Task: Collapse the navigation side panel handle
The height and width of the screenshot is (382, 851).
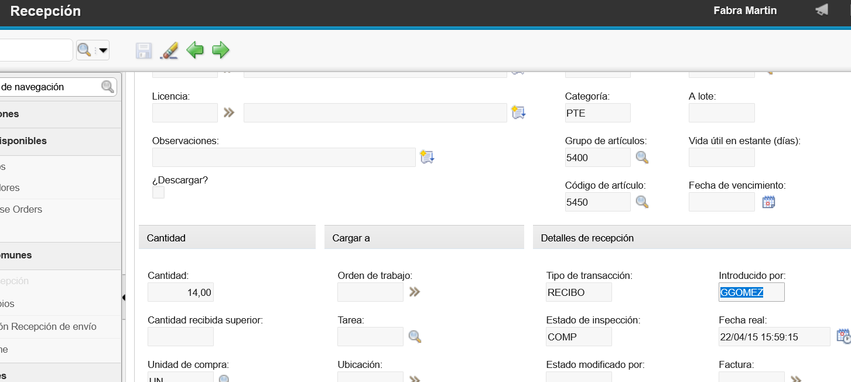Action: (x=124, y=298)
